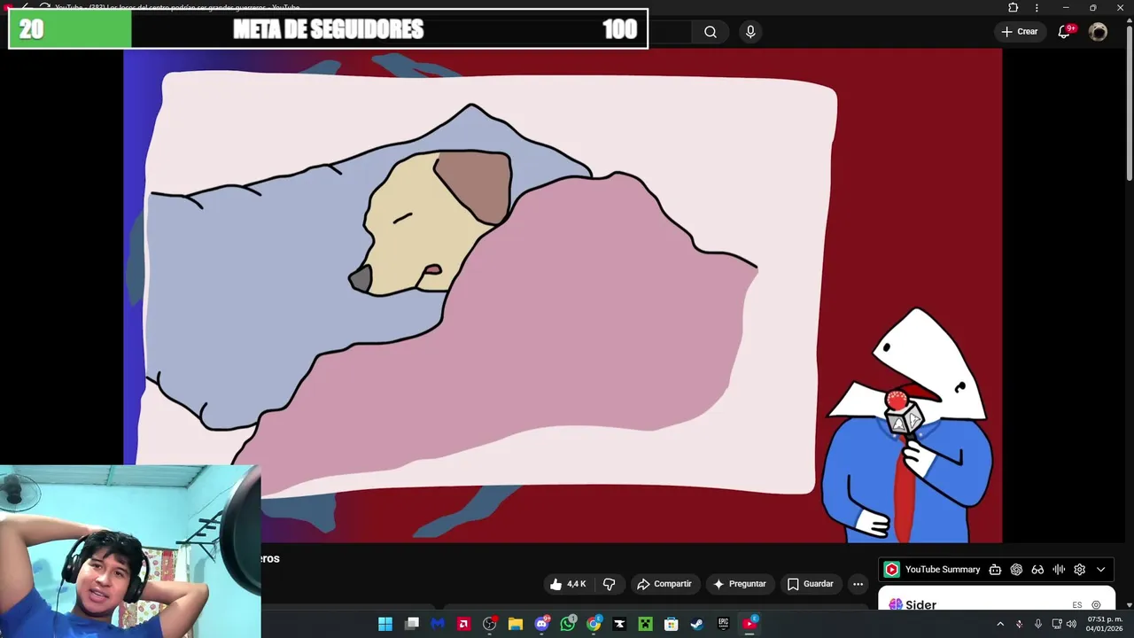Open the anvil app on the taskbar
This screenshot has height=638, width=1134.
pos(619,624)
